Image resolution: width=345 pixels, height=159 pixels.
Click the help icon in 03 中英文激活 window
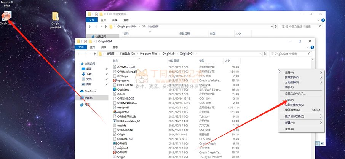point(323,20)
